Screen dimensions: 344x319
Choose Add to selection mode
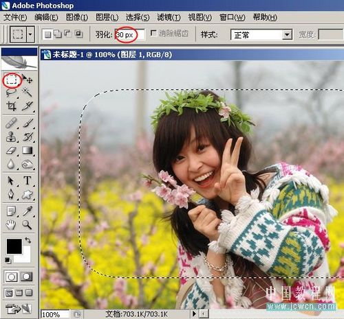(x=58, y=34)
